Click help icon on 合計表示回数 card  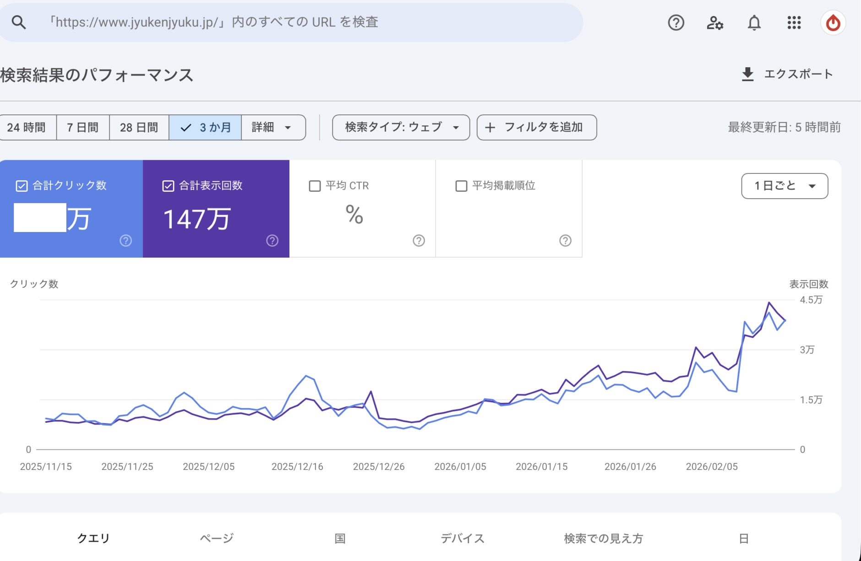pyautogui.click(x=272, y=241)
